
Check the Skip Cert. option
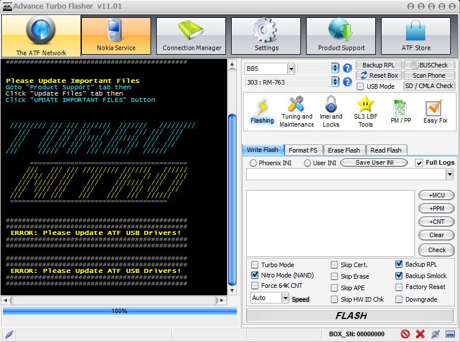point(334,265)
